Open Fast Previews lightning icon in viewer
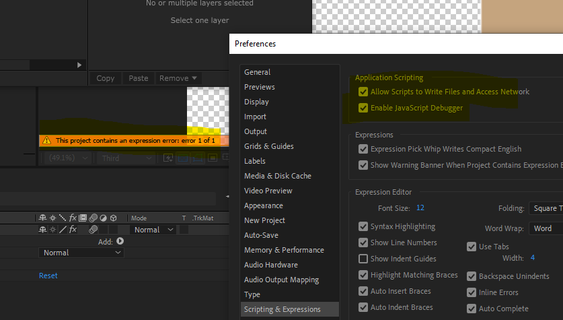 coord(167,158)
